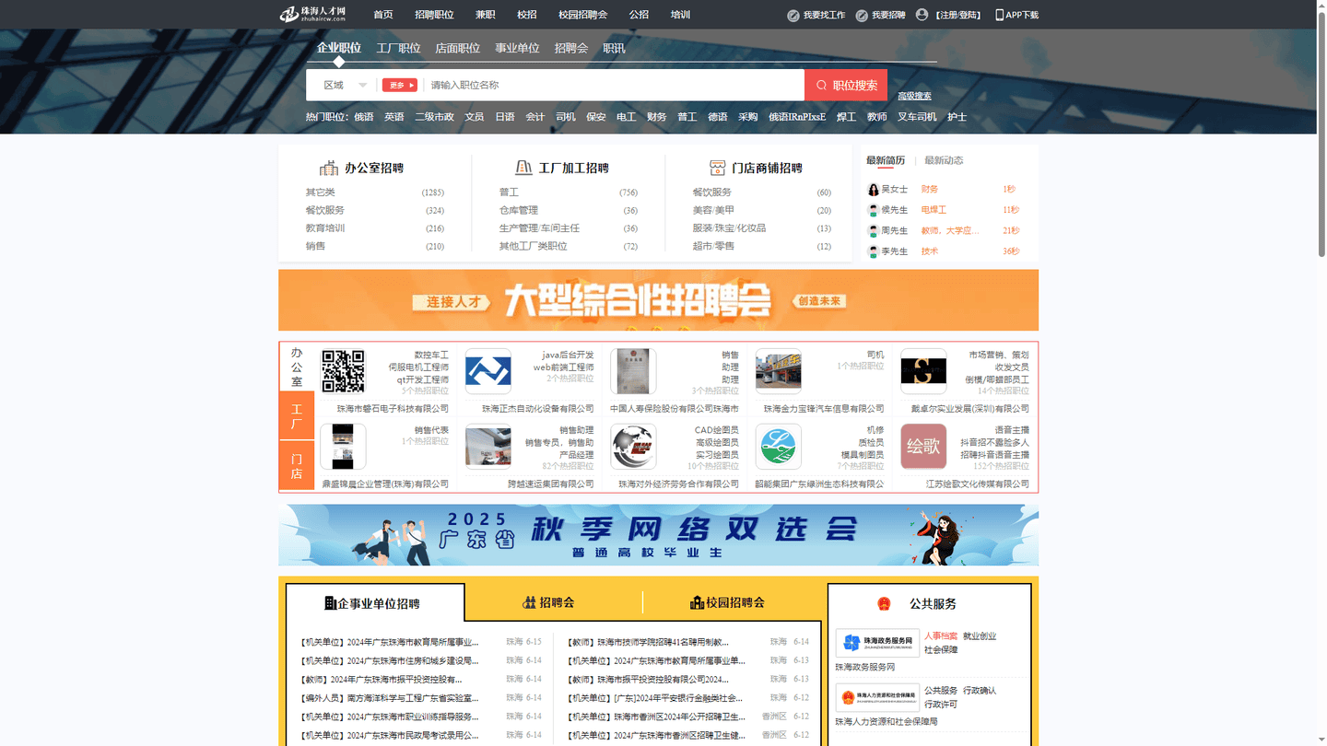Go to 培训 in top navigation

point(680,15)
